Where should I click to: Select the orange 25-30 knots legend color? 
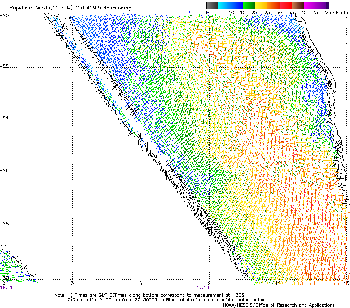tap(273, 6)
